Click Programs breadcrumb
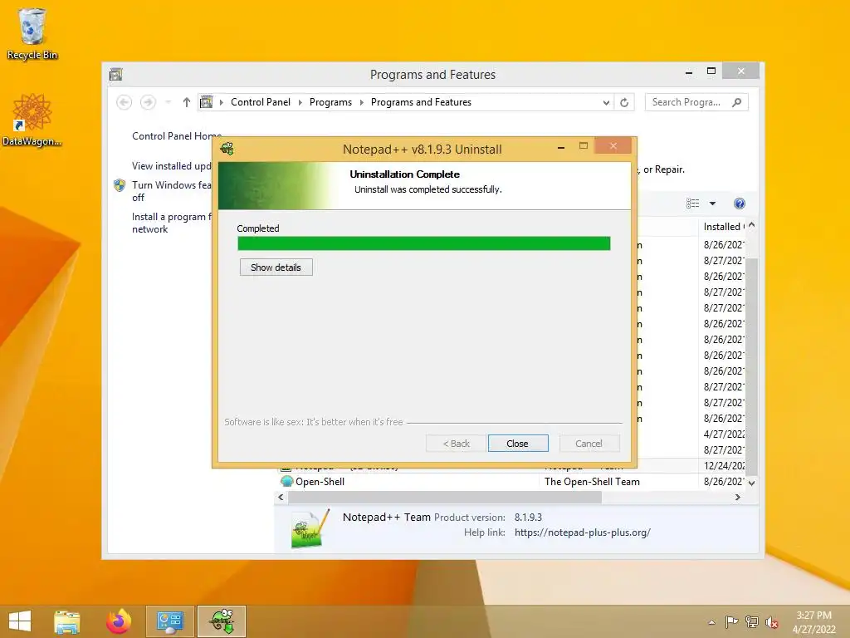This screenshot has height=638, width=850. (x=330, y=102)
